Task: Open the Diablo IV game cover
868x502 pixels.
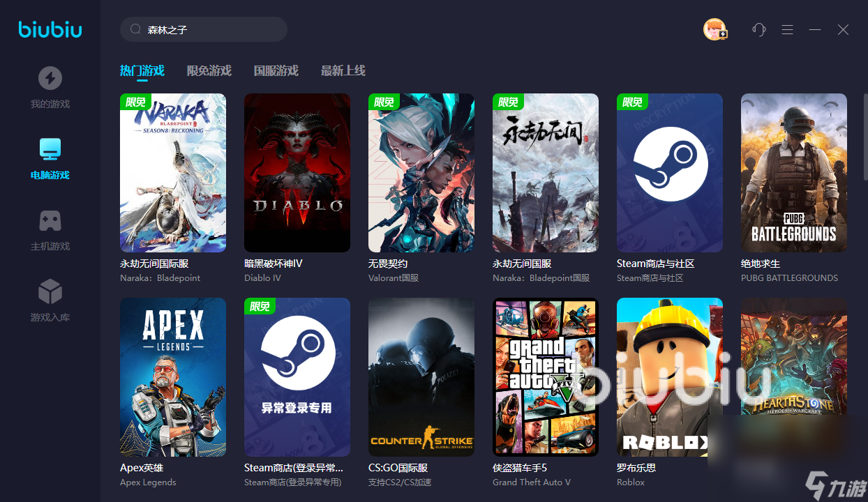Action: tap(297, 173)
